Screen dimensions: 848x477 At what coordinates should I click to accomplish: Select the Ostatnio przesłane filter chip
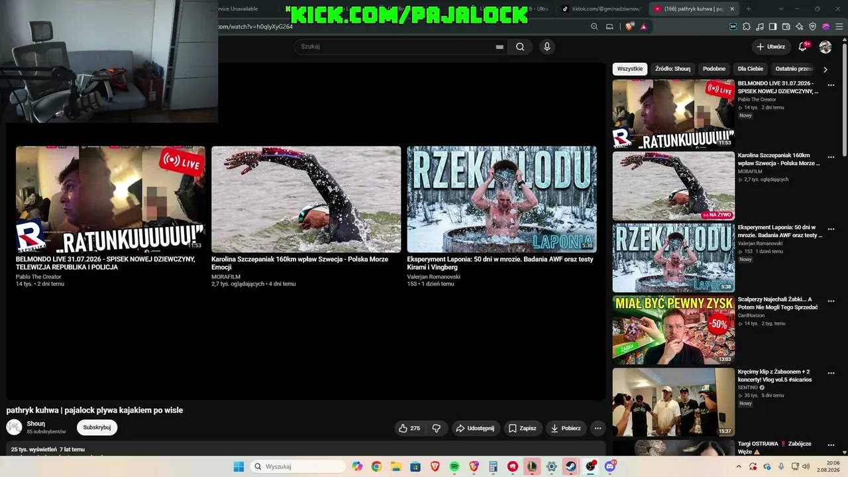coord(794,69)
